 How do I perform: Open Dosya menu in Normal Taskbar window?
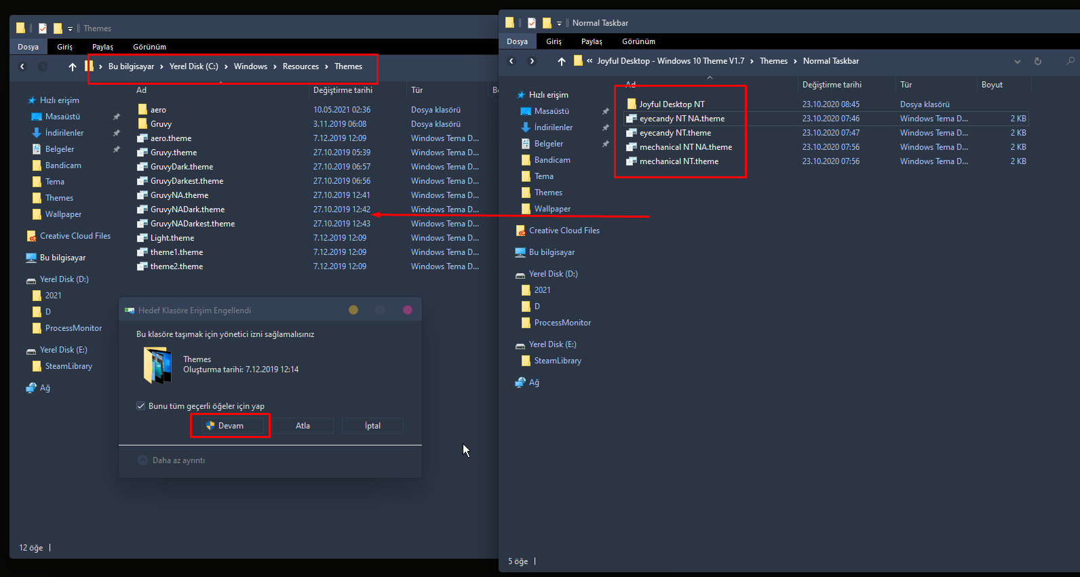(517, 41)
